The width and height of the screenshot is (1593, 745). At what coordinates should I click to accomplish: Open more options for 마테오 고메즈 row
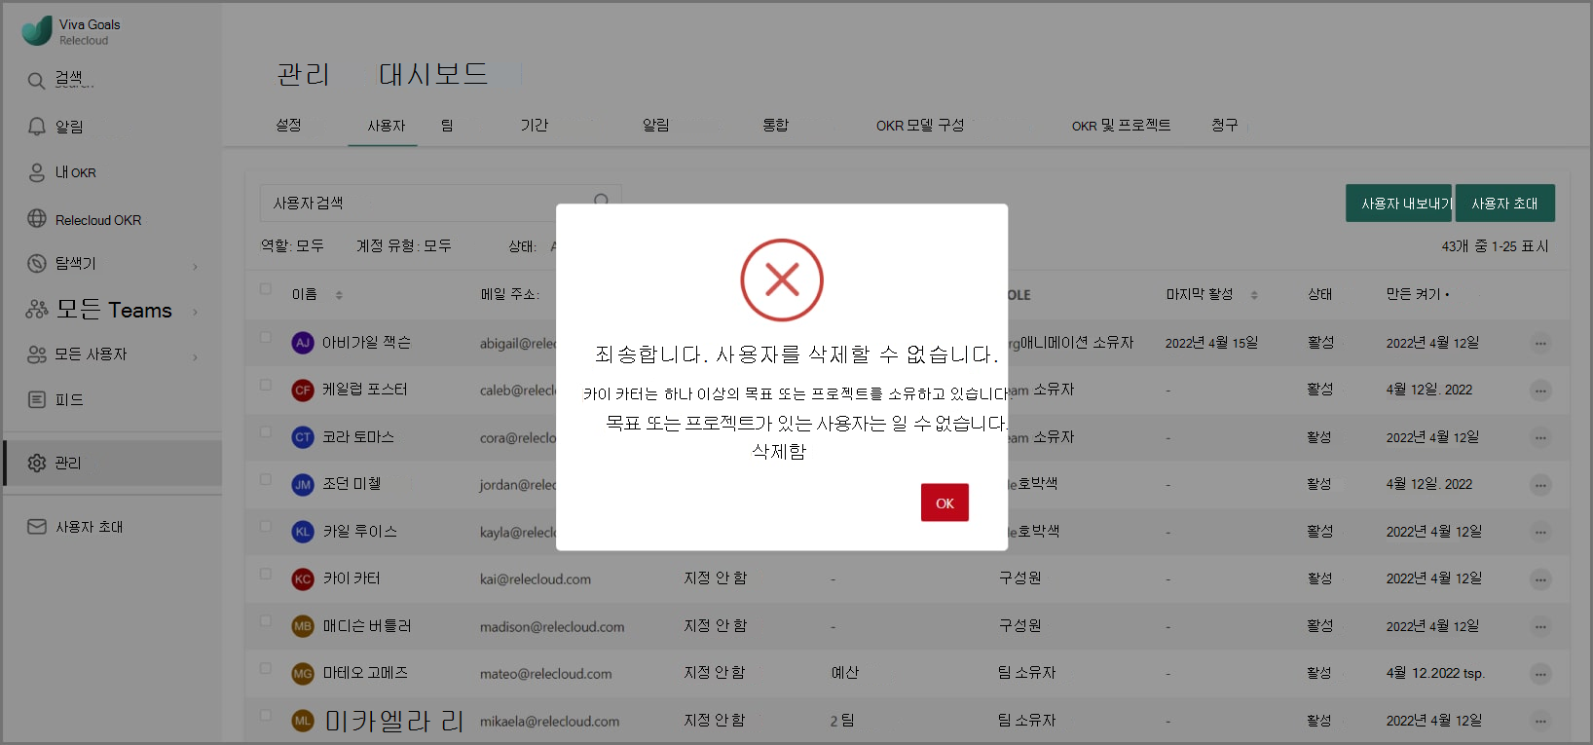coord(1540,674)
